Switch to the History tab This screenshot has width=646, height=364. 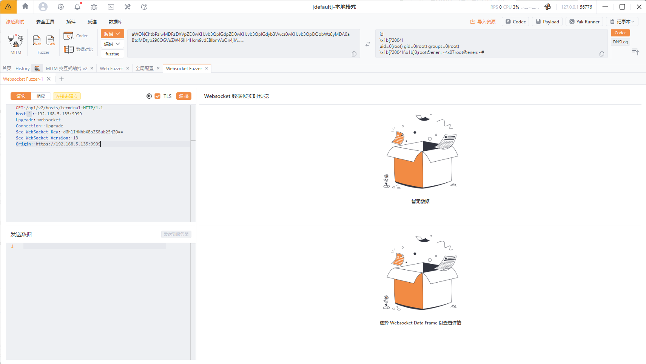(x=23, y=68)
